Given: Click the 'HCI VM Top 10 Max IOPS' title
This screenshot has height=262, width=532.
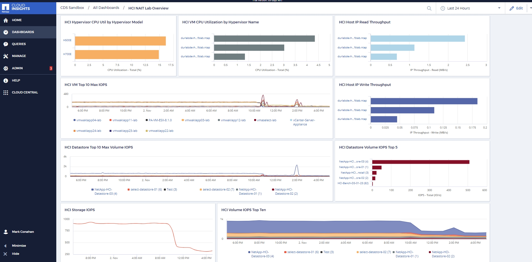Looking at the screenshot, I should pos(86,85).
